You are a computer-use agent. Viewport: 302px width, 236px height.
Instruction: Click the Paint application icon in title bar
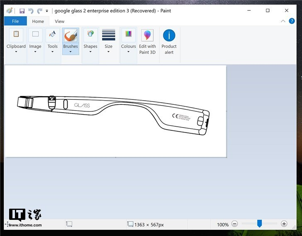coord(9,11)
